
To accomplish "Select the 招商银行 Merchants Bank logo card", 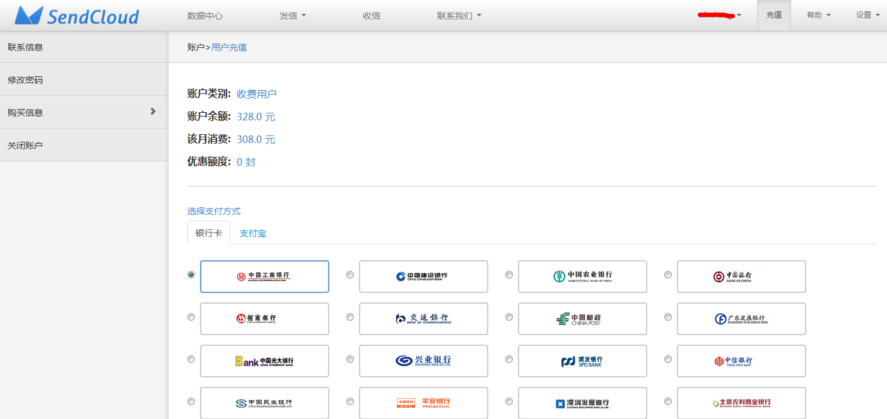I will (x=264, y=319).
